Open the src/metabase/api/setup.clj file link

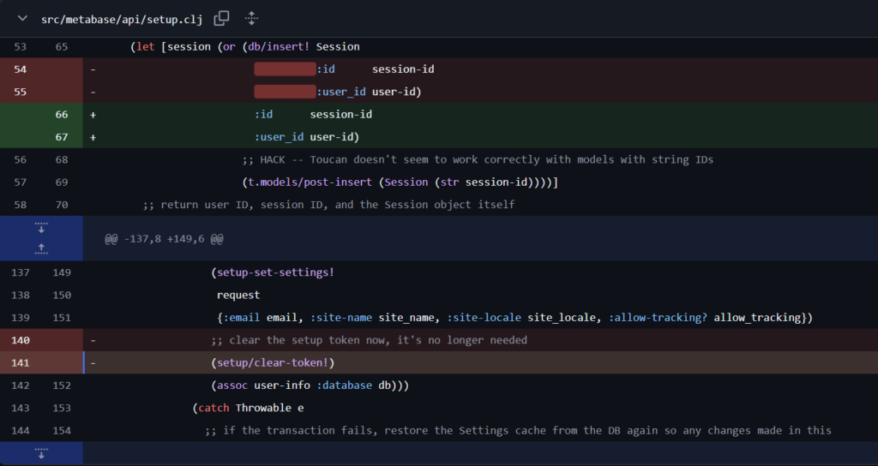tap(122, 19)
